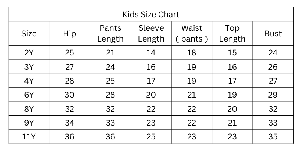Select the Pants Length value for 6Y
The image size is (300, 150).
point(110,95)
